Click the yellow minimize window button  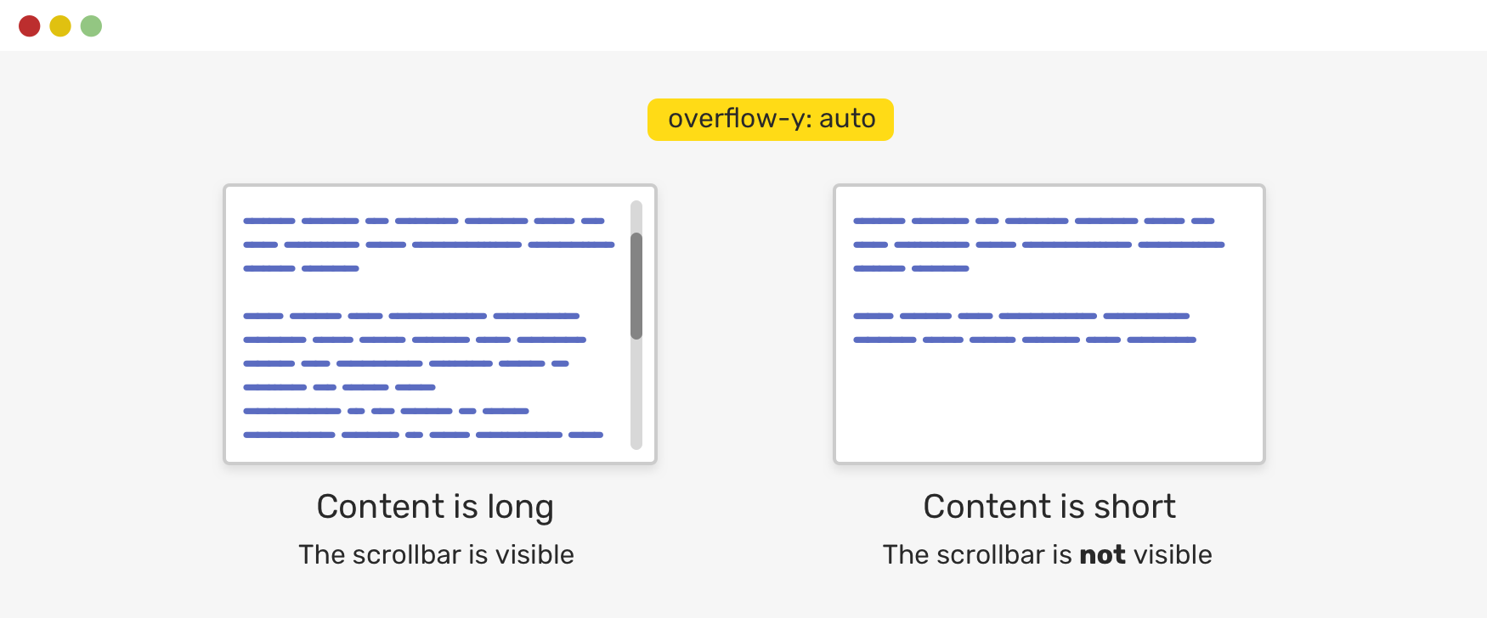60,26
